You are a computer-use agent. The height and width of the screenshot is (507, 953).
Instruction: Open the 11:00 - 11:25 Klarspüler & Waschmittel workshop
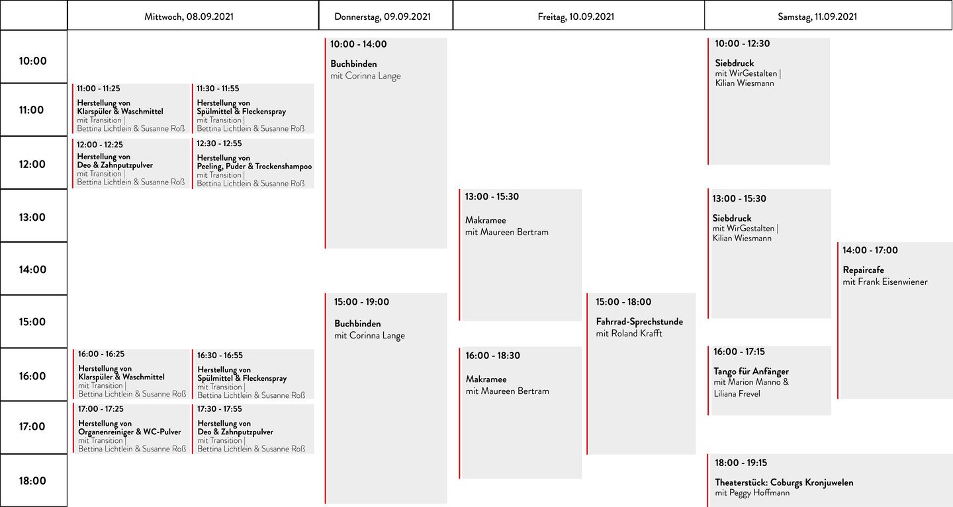pos(131,108)
